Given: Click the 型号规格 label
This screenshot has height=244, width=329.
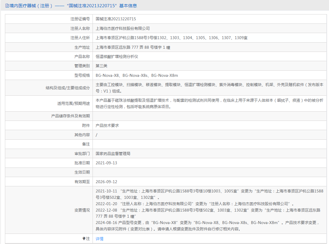Looking at the screenshot, I should (82, 75).
